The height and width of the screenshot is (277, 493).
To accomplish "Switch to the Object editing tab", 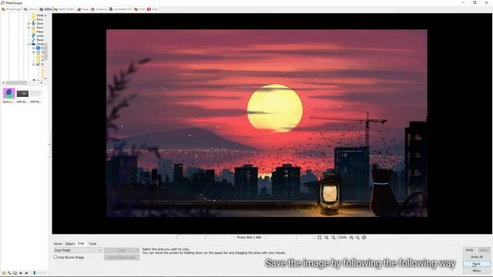I will [70, 244].
